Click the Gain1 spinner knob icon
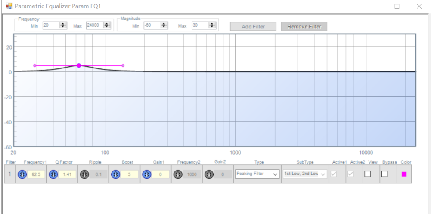Viewport: 434px width, 214px height. pos(147,174)
